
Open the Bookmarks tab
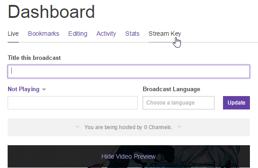pyautogui.click(x=44, y=34)
